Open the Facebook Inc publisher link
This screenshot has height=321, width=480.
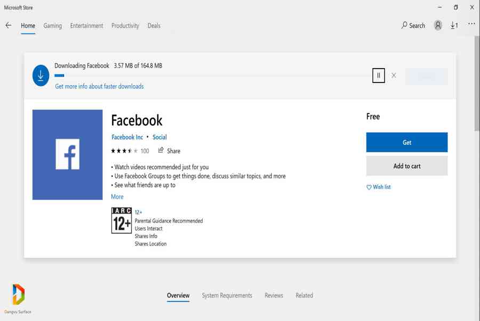[127, 137]
